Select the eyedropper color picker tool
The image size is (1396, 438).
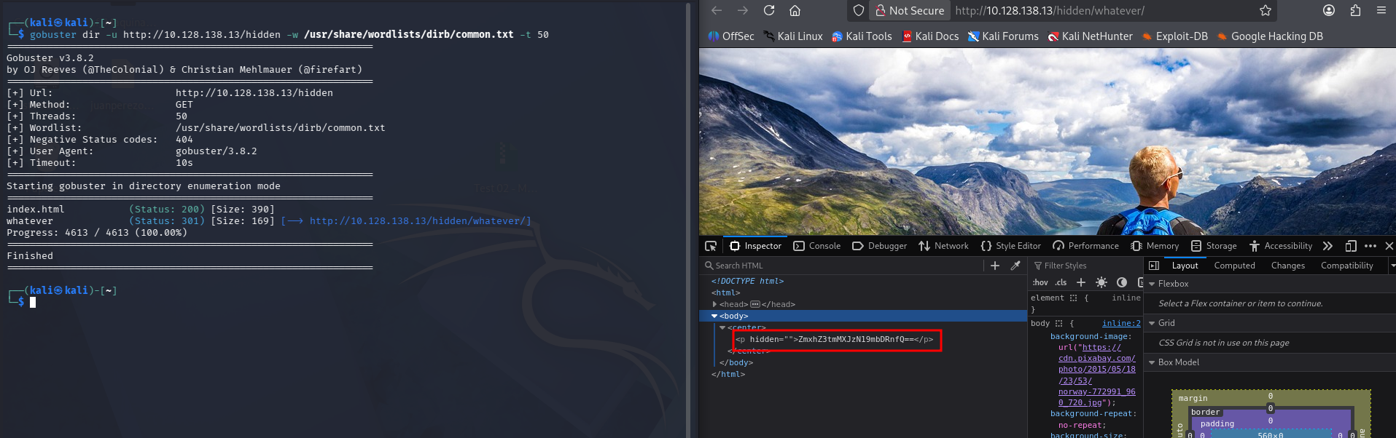1015,266
